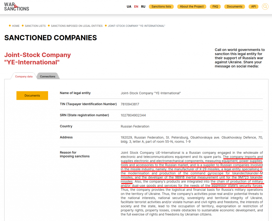Click the search magnifier icon

265,7
